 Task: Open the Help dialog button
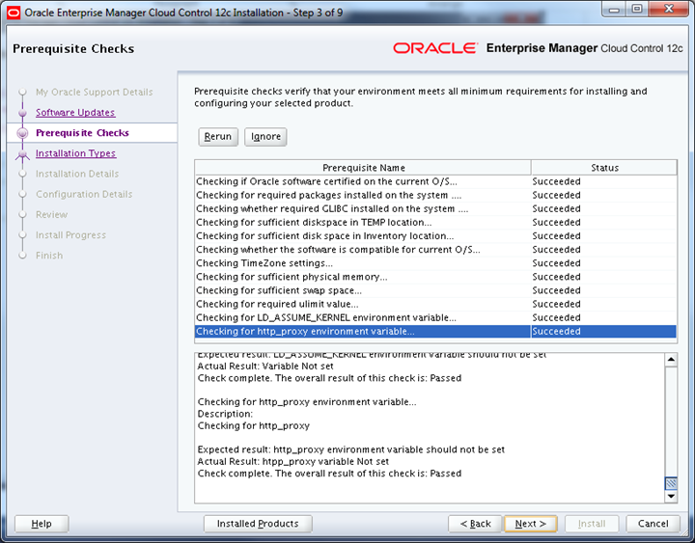pyautogui.click(x=42, y=524)
